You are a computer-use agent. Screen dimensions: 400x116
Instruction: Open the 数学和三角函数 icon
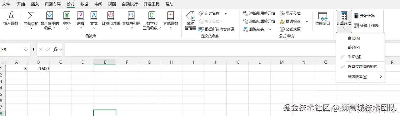click(152, 16)
